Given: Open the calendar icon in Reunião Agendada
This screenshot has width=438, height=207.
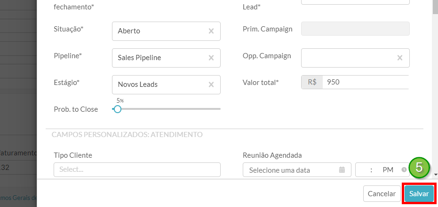Looking at the screenshot, I should pyautogui.click(x=342, y=169).
